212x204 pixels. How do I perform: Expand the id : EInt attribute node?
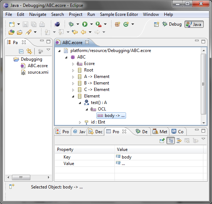click(x=80, y=122)
